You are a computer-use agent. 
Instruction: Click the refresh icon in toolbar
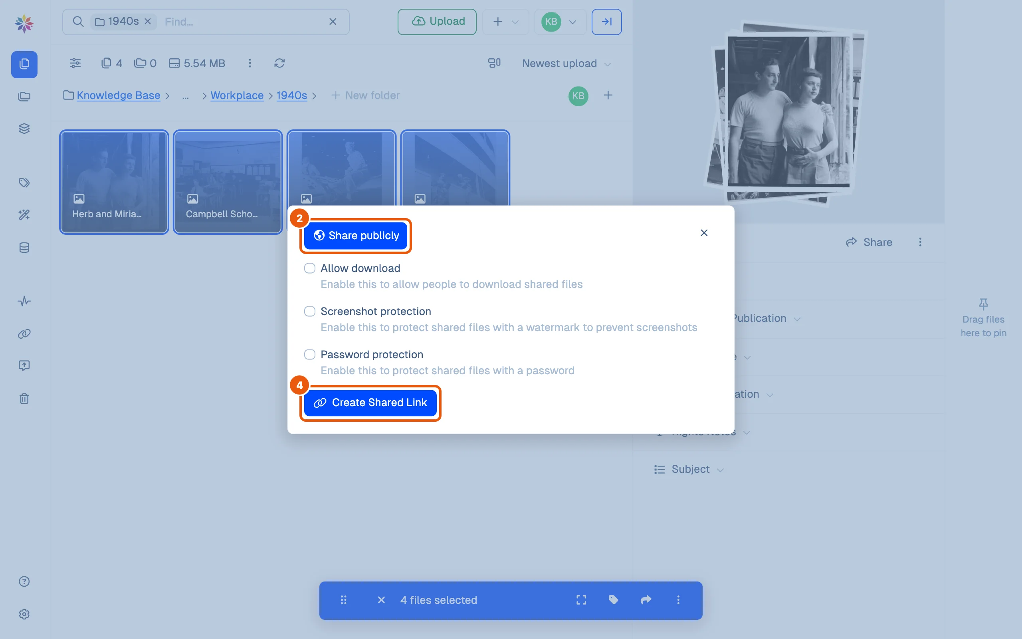279,64
